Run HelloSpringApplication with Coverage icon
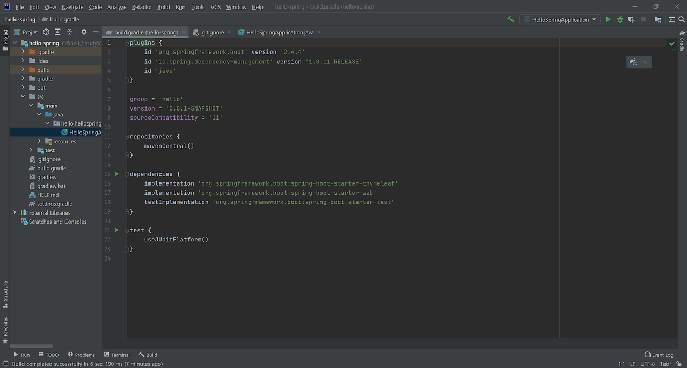 point(631,19)
